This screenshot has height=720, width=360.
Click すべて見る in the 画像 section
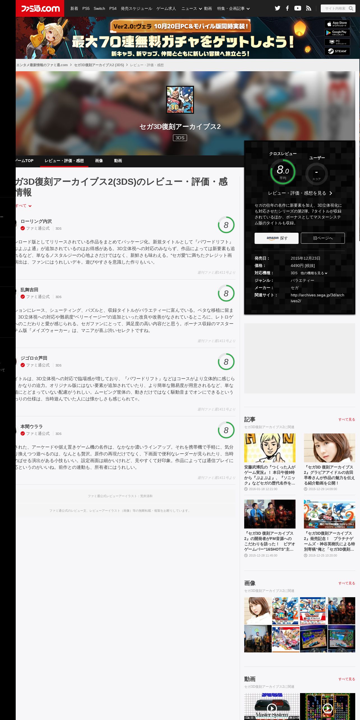(x=347, y=583)
